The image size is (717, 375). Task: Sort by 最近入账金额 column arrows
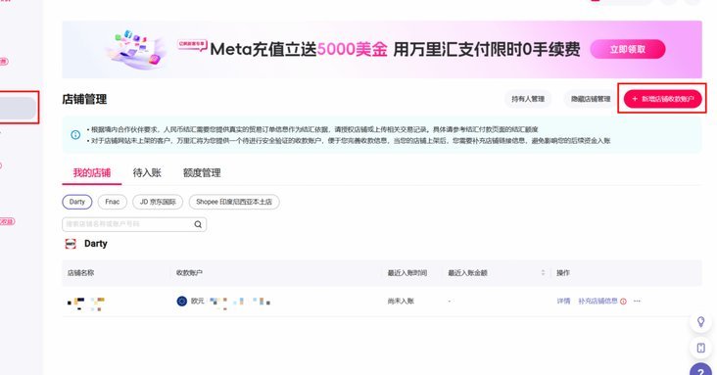543,272
